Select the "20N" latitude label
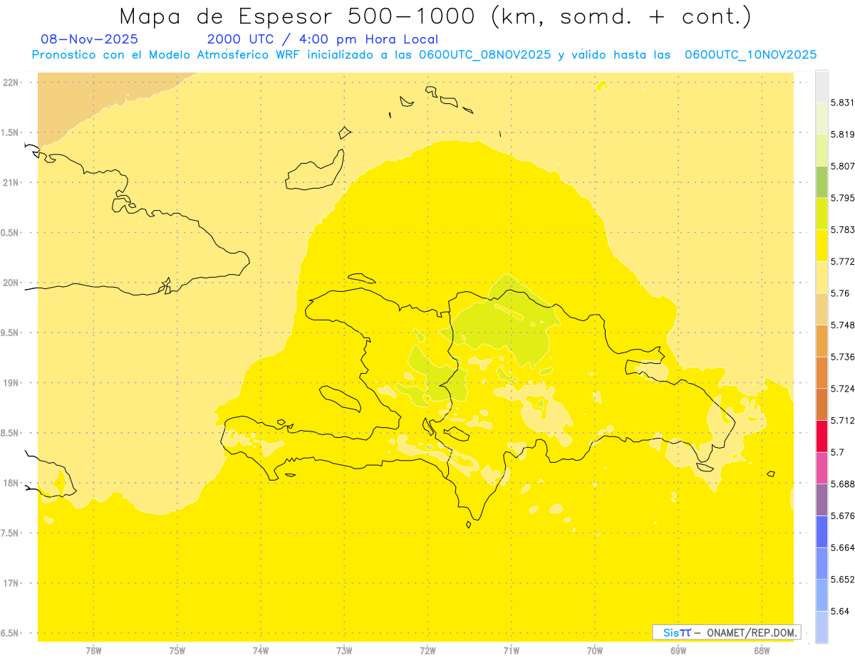The height and width of the screenshot is (660, 855). (11, 283)
